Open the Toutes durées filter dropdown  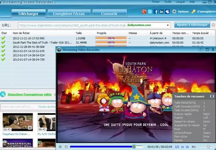click(46, 107)
